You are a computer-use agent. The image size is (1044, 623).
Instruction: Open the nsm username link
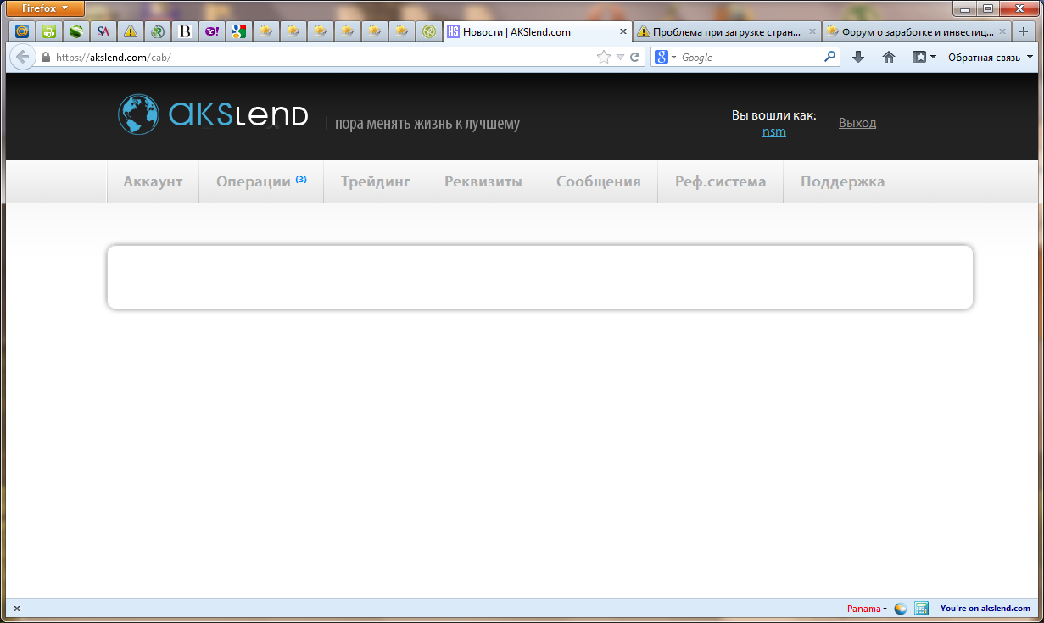(x=773, y=131)
